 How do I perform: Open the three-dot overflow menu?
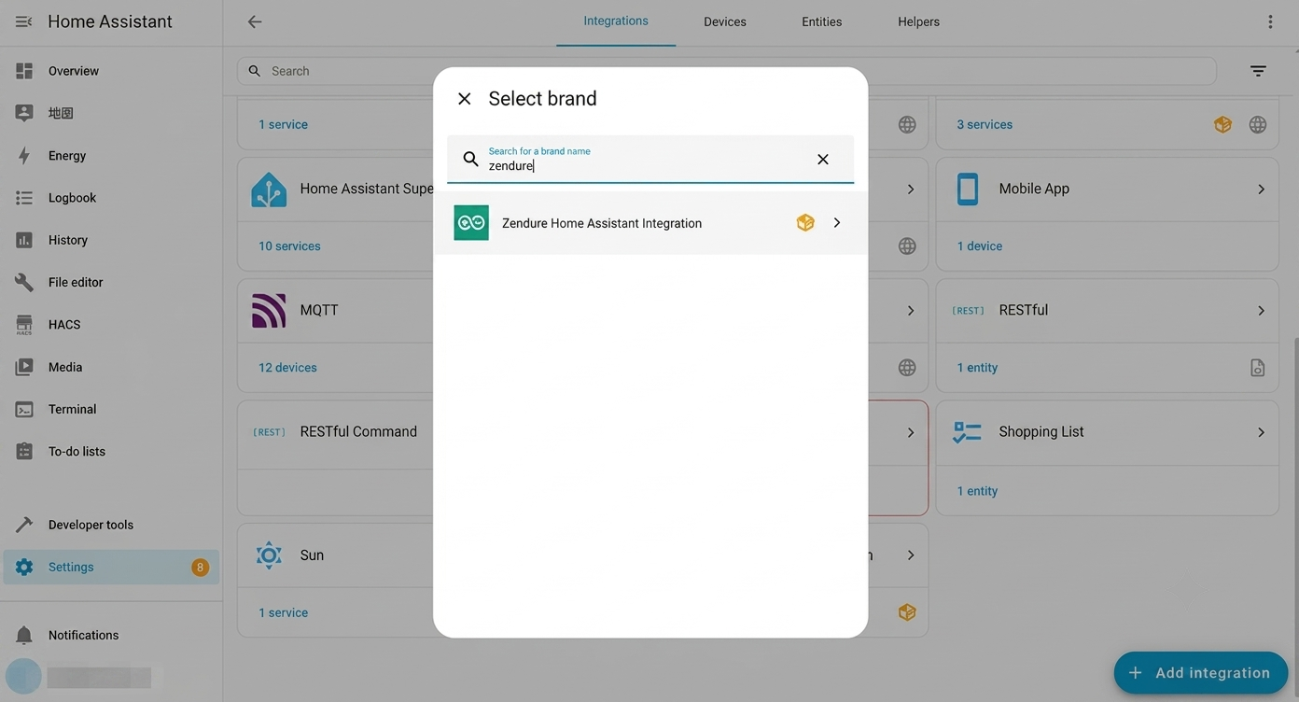click(1270, 21)
